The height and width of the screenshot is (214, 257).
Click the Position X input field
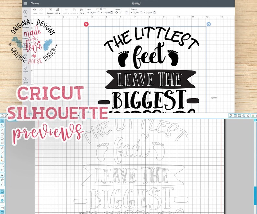pos(136,13)
